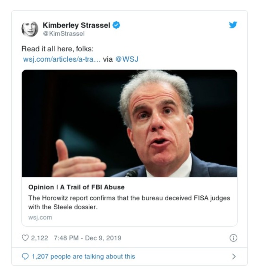Open the tweet author's profile avatar
Image resolution: width=259 pixels, height=277 pixels.
(x=30, y=29)
